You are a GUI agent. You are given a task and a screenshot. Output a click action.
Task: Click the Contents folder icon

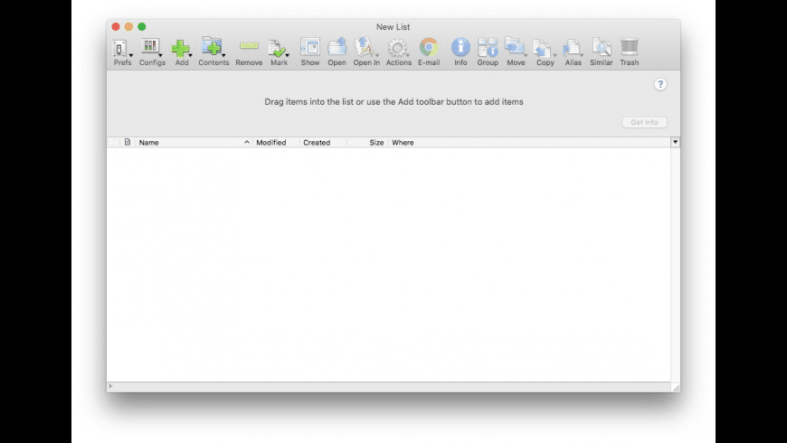coord(212,47)
